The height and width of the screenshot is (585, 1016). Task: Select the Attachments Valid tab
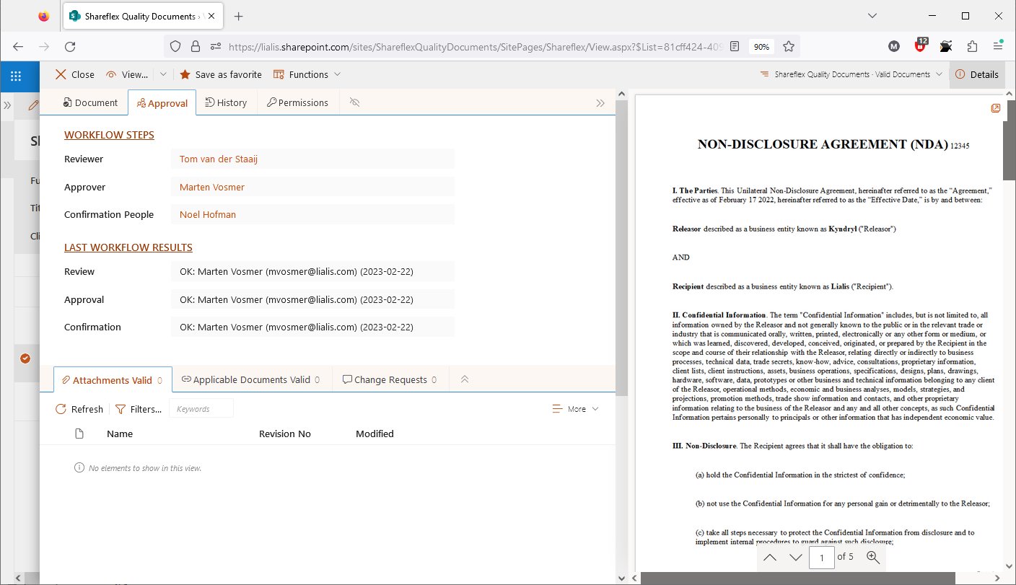coord(113,380)
